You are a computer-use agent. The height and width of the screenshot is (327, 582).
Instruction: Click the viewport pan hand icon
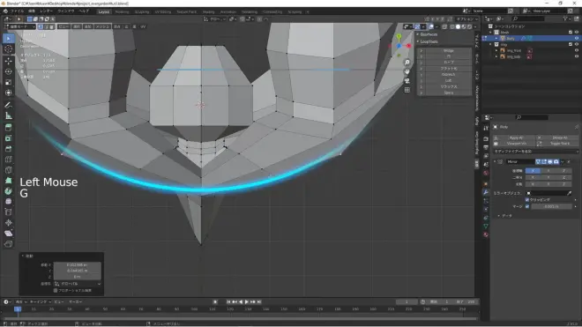click(407, 71)
